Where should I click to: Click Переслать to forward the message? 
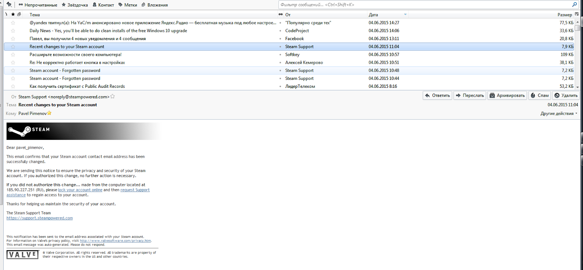point(470,95)
